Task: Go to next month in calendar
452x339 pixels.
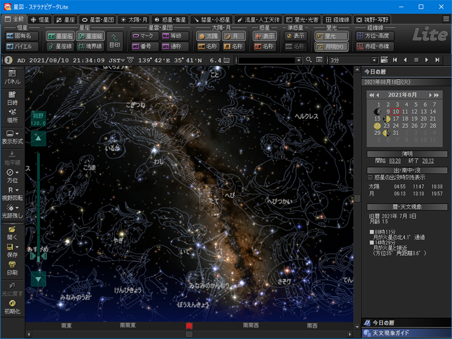Action: (x=430, y=95)
